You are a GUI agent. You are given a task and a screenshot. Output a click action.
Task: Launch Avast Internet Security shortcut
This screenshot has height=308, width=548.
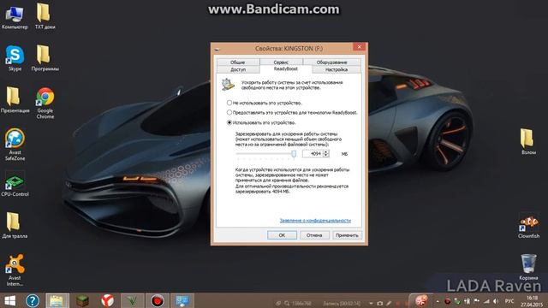tap(15, 270)
